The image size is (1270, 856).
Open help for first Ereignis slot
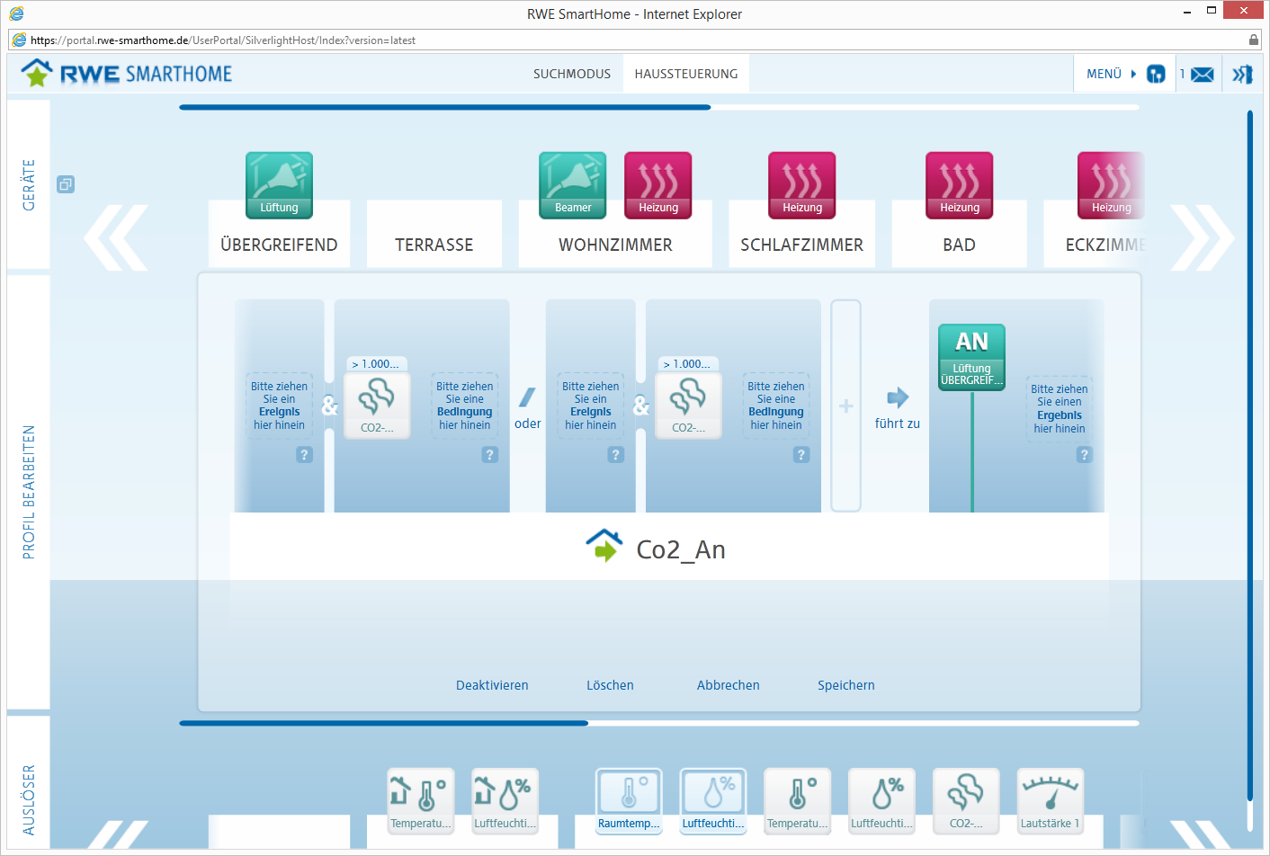click(x=304, y=455)
